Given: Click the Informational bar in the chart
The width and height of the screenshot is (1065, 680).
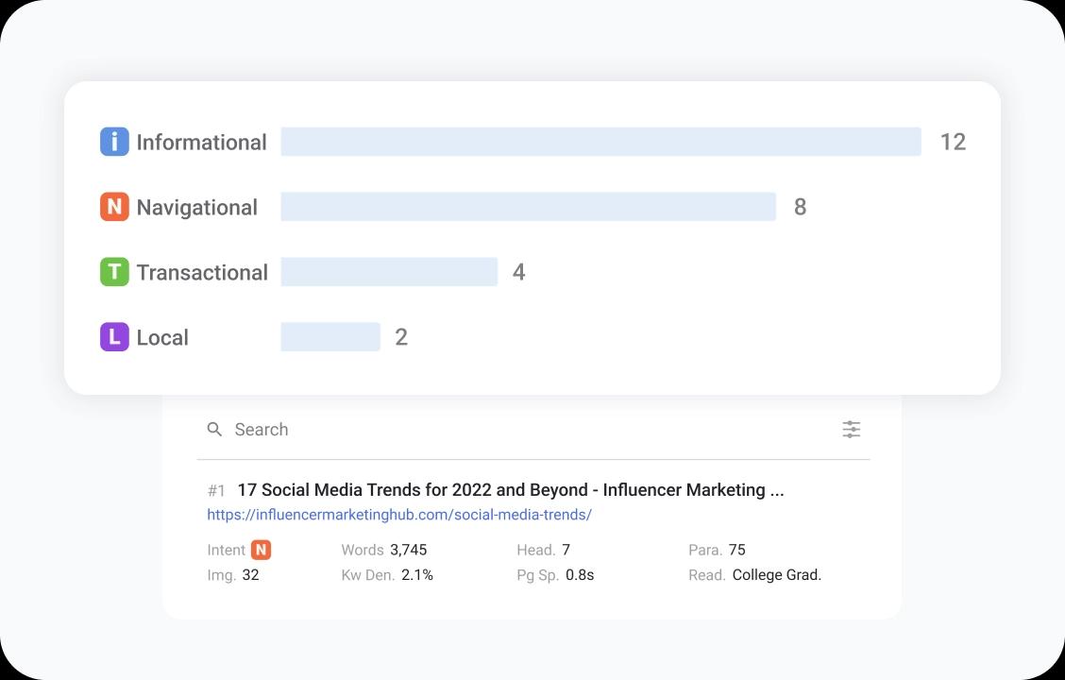Looking at the screenshot, I should (600, 142).
